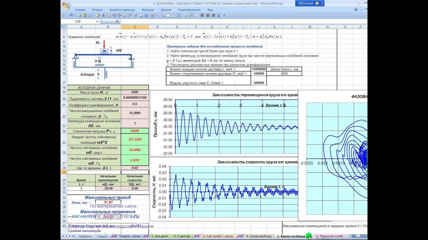
Task: Open the Разметка страницы ribbon tab
Action: (x=122, y=10)
